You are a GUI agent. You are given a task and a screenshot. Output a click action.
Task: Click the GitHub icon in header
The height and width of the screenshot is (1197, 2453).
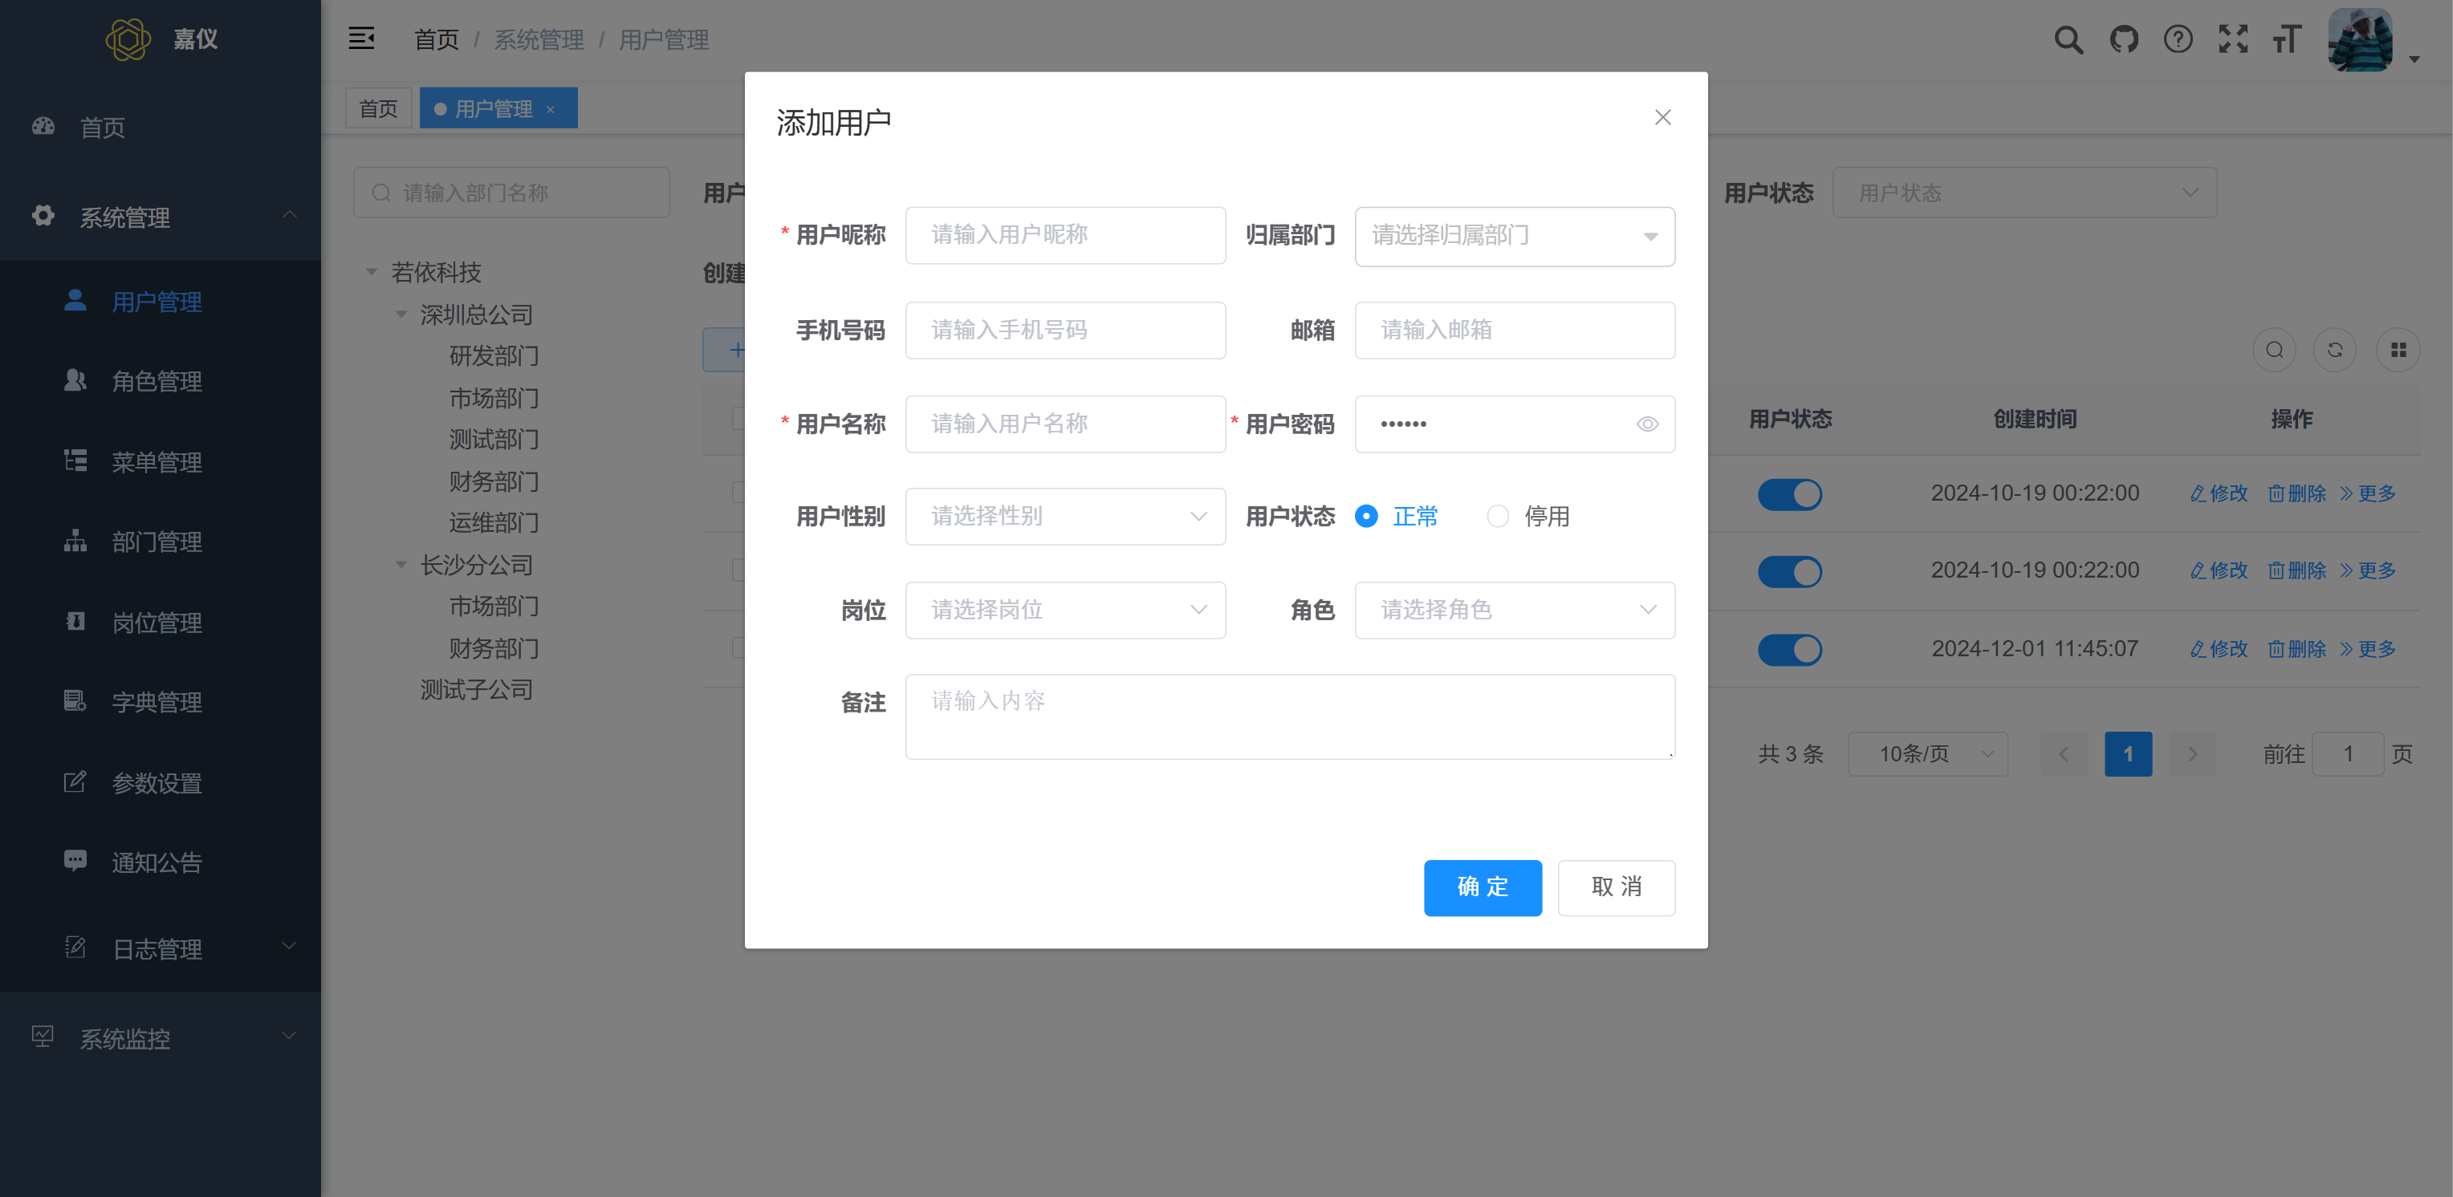(x=2124, y=39)
